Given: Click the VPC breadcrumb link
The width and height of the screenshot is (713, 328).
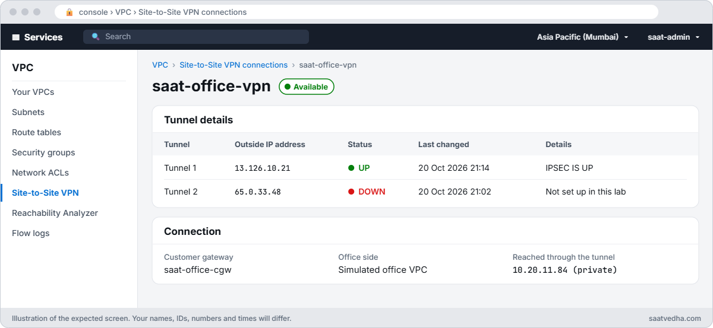Looking at the screenshot, I should tap(160, 65).
